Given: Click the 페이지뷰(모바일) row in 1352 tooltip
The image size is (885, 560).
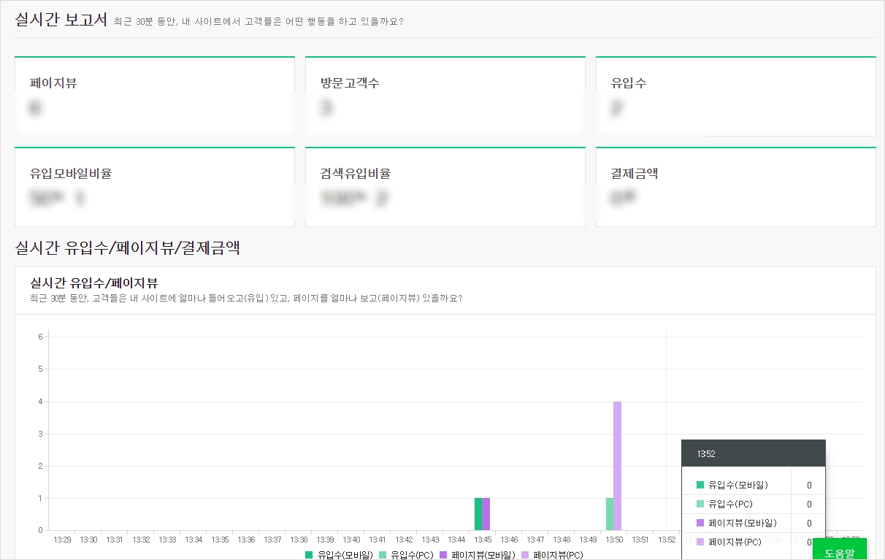Looking at the screenshot, I should [x=754, y=523].
